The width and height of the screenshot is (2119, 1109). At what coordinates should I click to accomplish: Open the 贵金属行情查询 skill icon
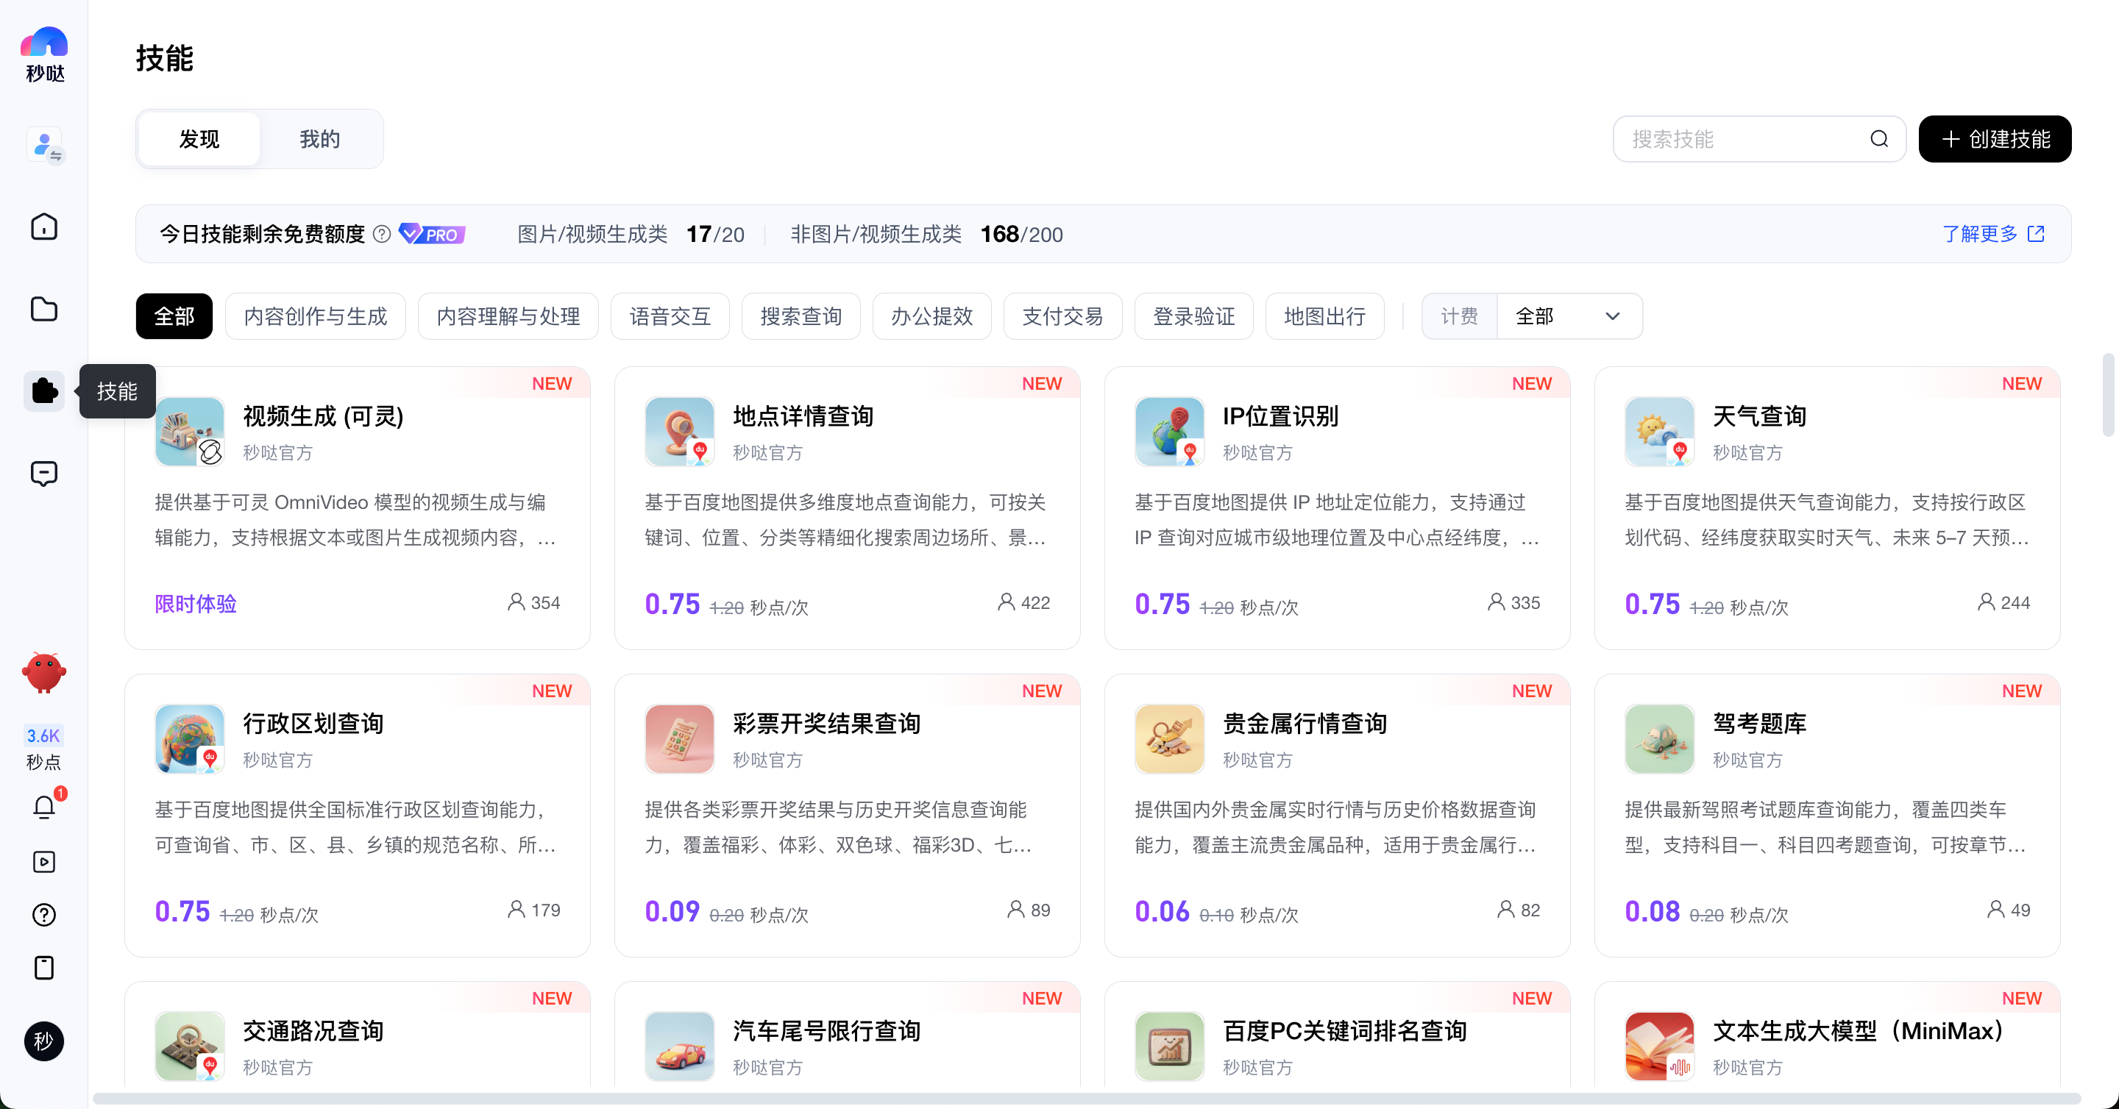tap(1170, 739)
